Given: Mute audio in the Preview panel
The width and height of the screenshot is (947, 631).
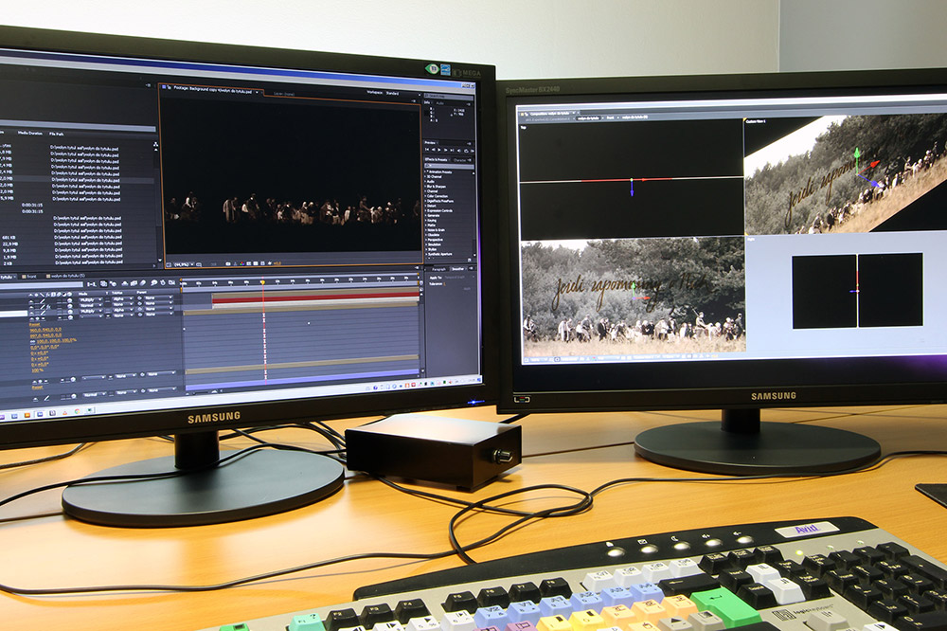Looking at the screenshot, I should (458, 150).
